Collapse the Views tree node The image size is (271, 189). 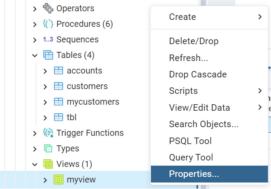click(x=35, y=164)
